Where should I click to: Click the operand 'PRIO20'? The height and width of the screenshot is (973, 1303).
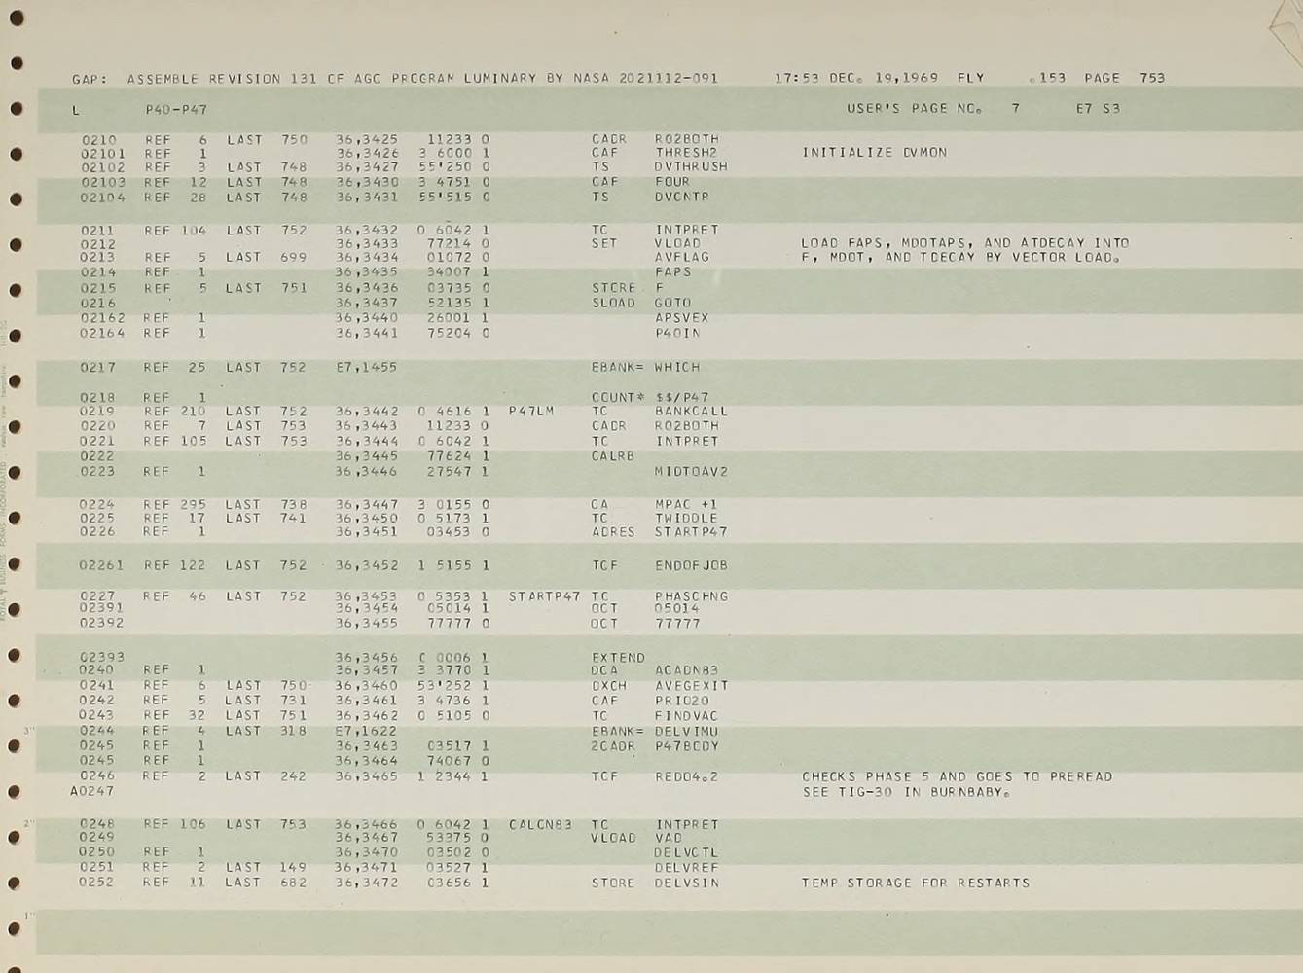(682, 701)
